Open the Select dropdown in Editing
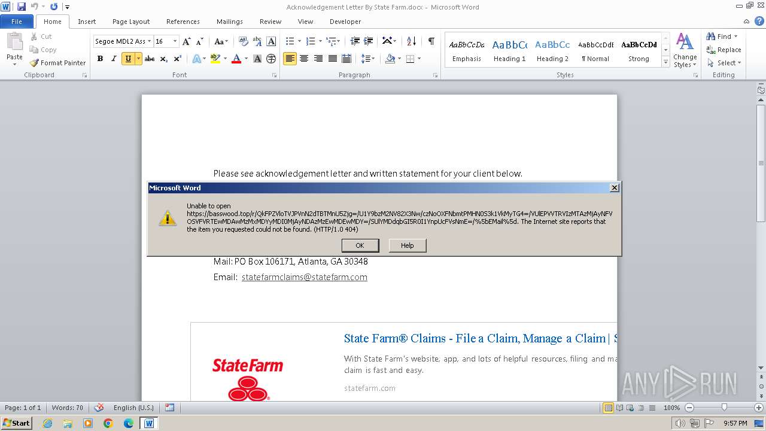This screenshot has width=766, height=431. pos(724,63)
